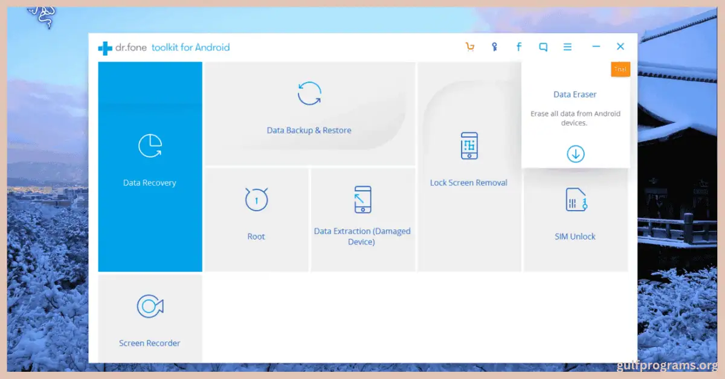
Task: Open the hamburger menu in title bar
Action: pos(567,47)
